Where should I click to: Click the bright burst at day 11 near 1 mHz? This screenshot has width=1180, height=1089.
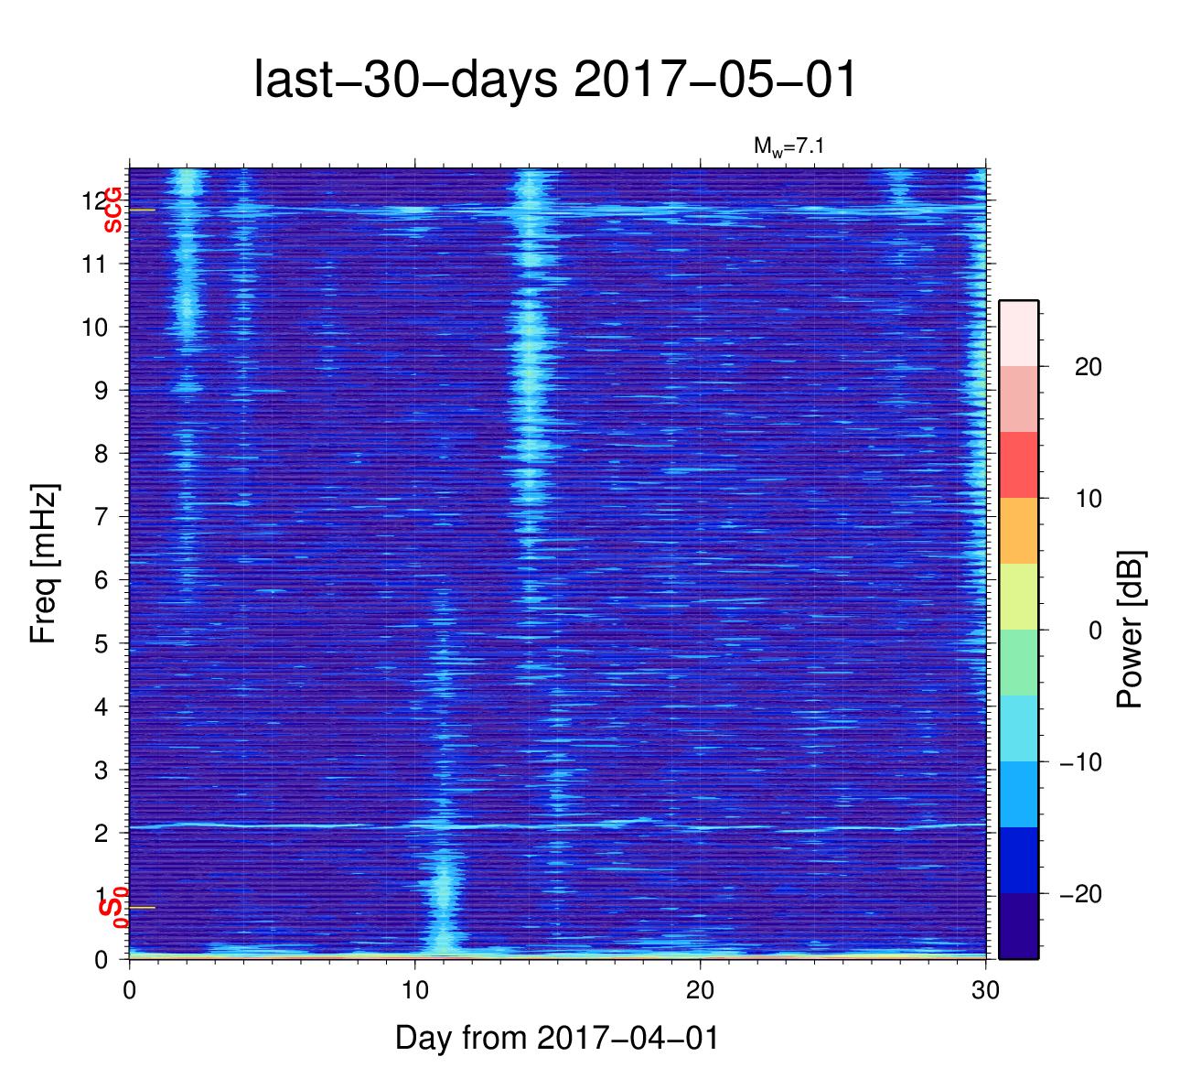(x=443, y=892)
